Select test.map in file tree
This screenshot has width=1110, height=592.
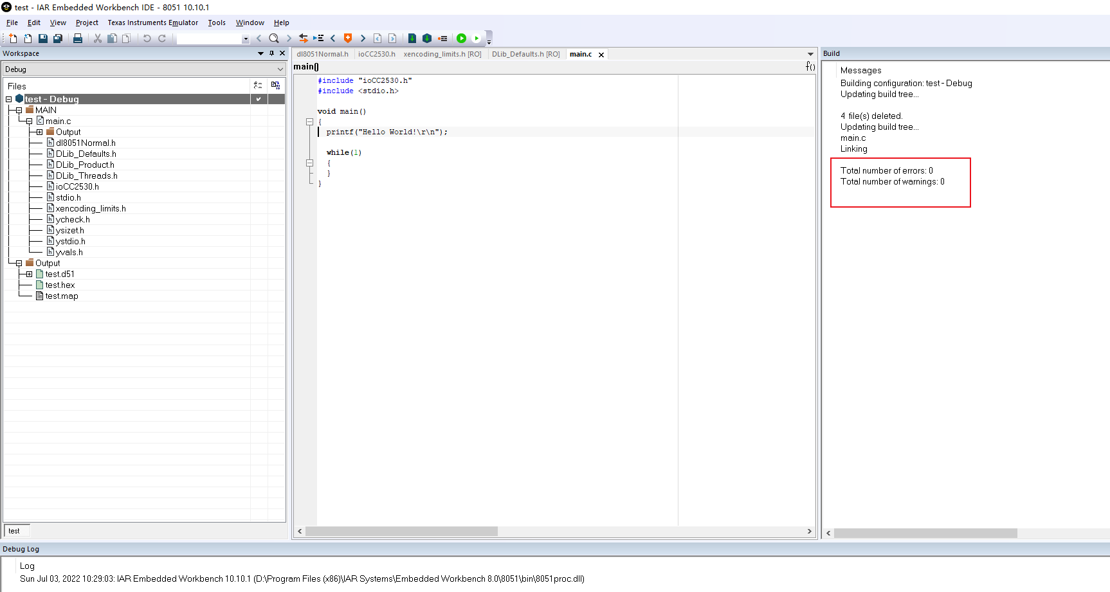point(62,296)
